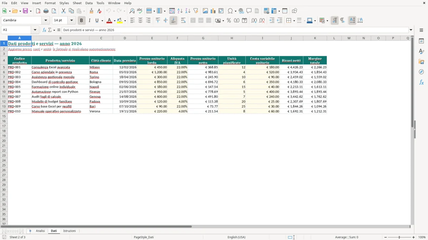428x240 pixels.
Task: Toggle Align Right
Action: [148, 21]
